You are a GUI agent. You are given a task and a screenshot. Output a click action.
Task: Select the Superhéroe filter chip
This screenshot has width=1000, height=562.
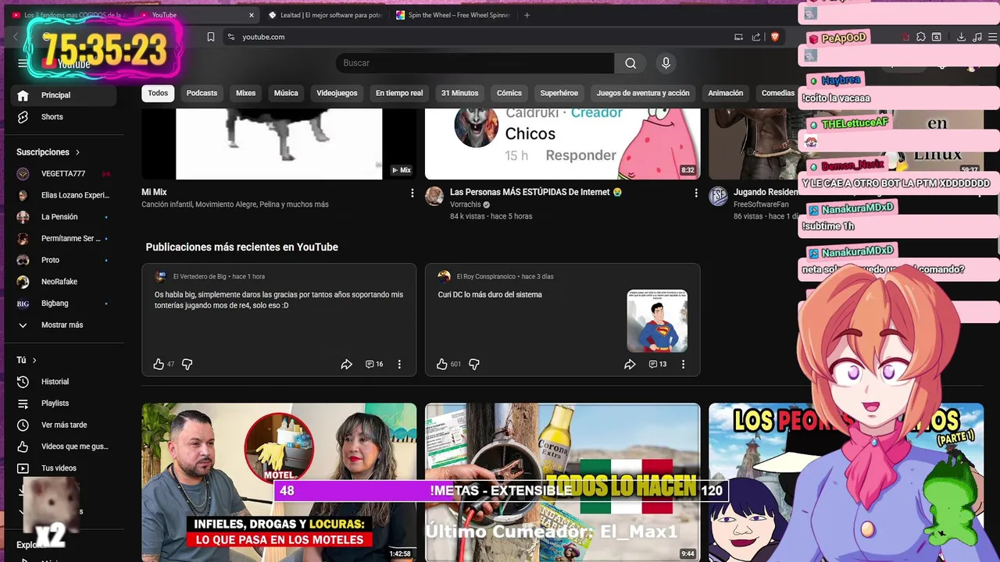559,93
